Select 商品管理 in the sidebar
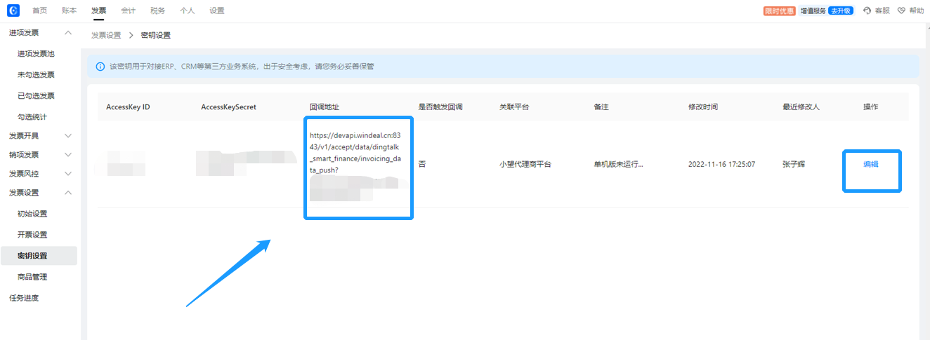Viewport: 930px width, 340px height. [x=32, y=277]
